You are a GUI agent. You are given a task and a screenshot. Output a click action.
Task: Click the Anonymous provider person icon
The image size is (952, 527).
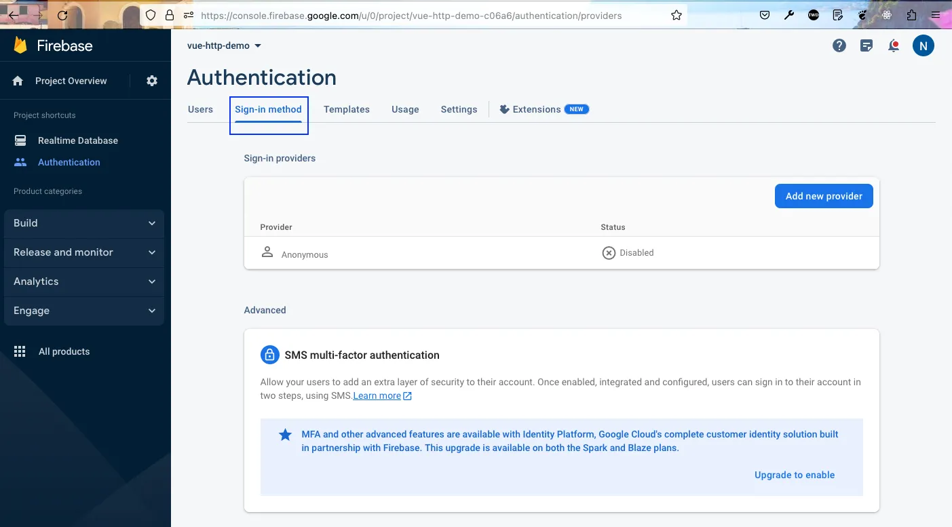coord(267,252)
